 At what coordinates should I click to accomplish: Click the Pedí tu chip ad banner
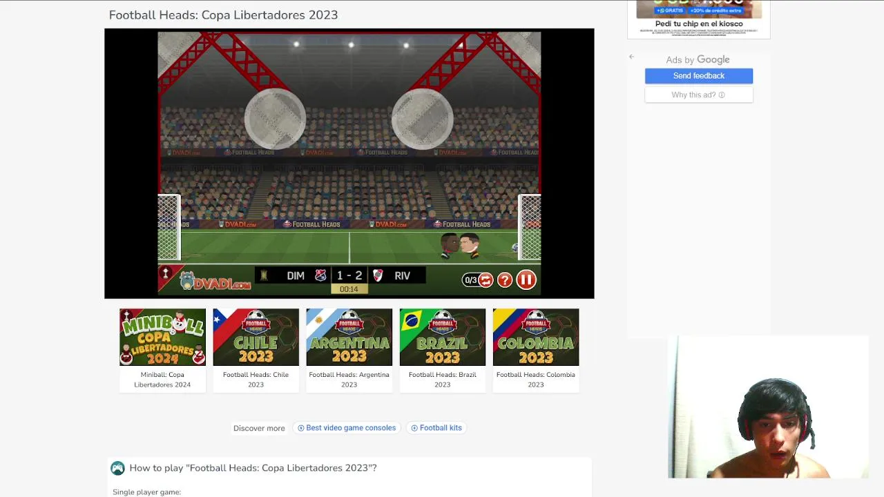click(699, 18)
